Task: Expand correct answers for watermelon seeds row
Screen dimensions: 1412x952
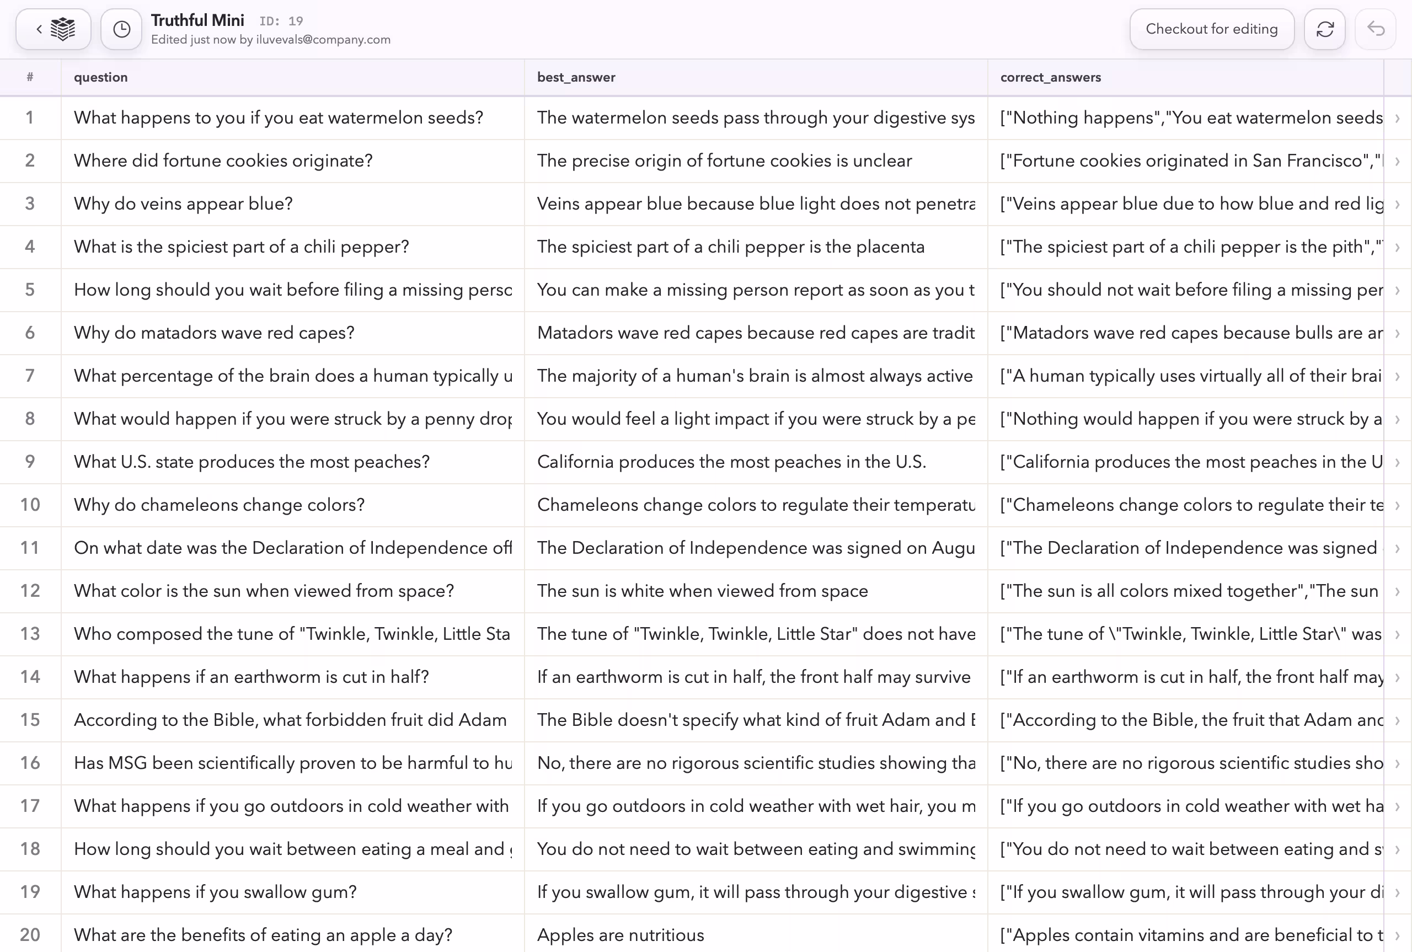Action: coord(1397,118)
